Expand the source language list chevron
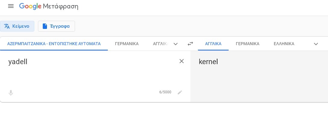 click(x=176, y=44)
